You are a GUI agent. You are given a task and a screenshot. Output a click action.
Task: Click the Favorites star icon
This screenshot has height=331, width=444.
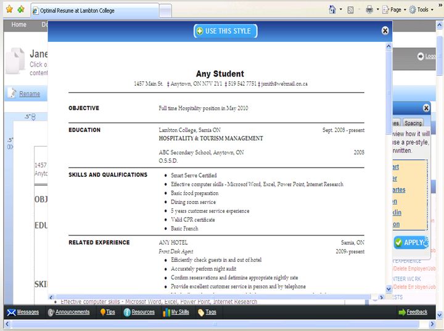pyautogui.click(x=9, y=9)
